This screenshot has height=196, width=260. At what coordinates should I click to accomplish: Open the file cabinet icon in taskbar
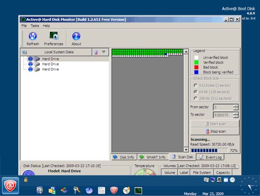coord(40,190)
